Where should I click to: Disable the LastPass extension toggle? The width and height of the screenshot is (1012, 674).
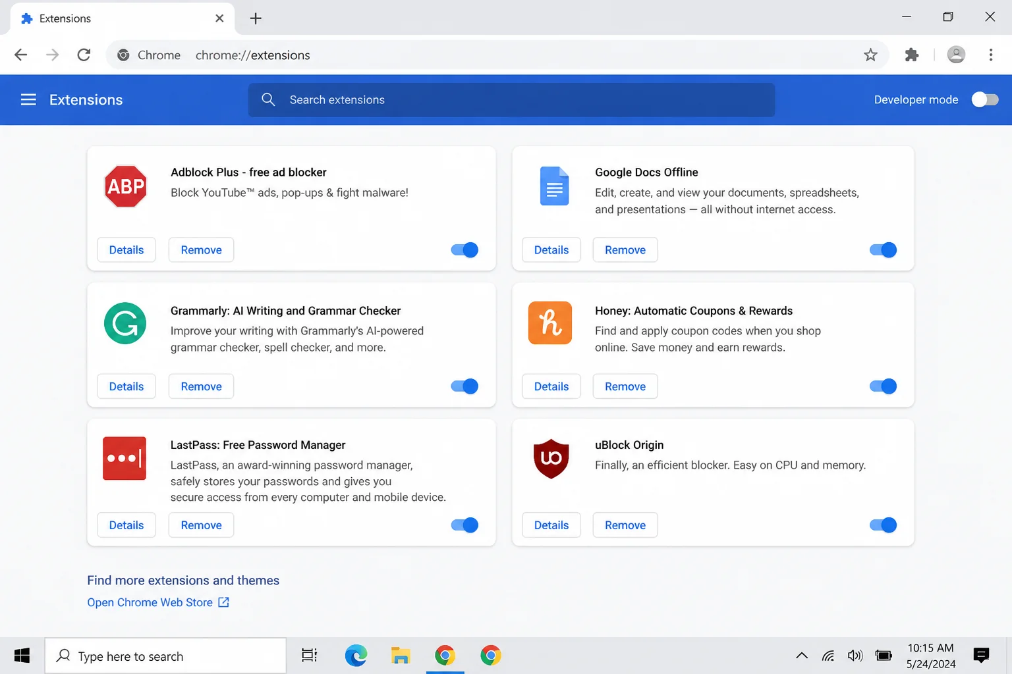[464, 525]
